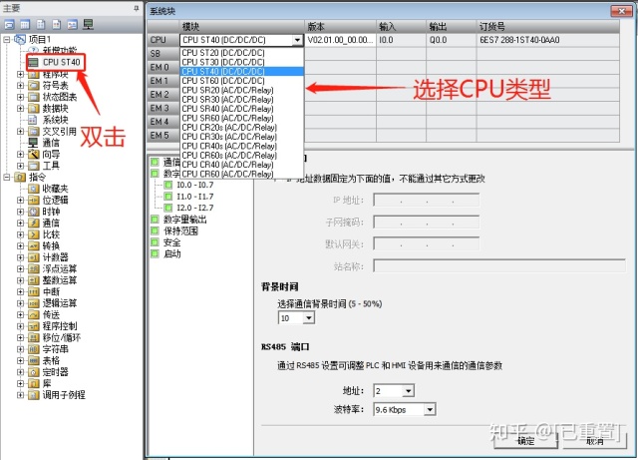
Task: Select the 位逻辑 instruction folder
Action: click(x=56, y=200)
